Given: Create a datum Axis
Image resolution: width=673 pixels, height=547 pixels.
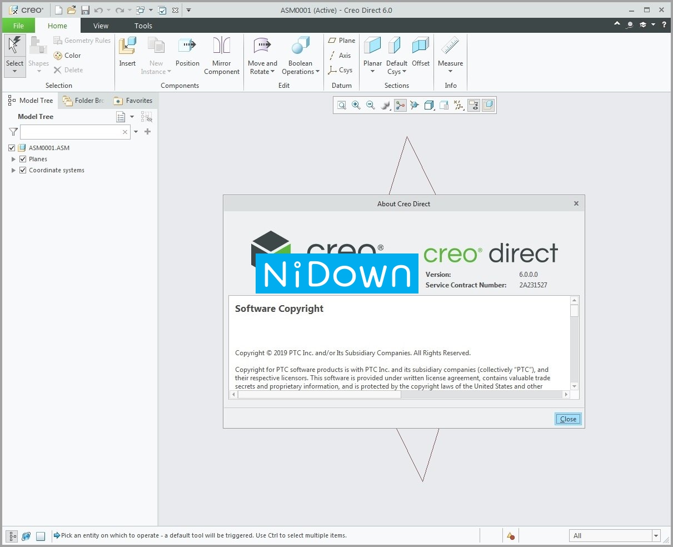Looking at the screenshot, I should pos(340,56).
